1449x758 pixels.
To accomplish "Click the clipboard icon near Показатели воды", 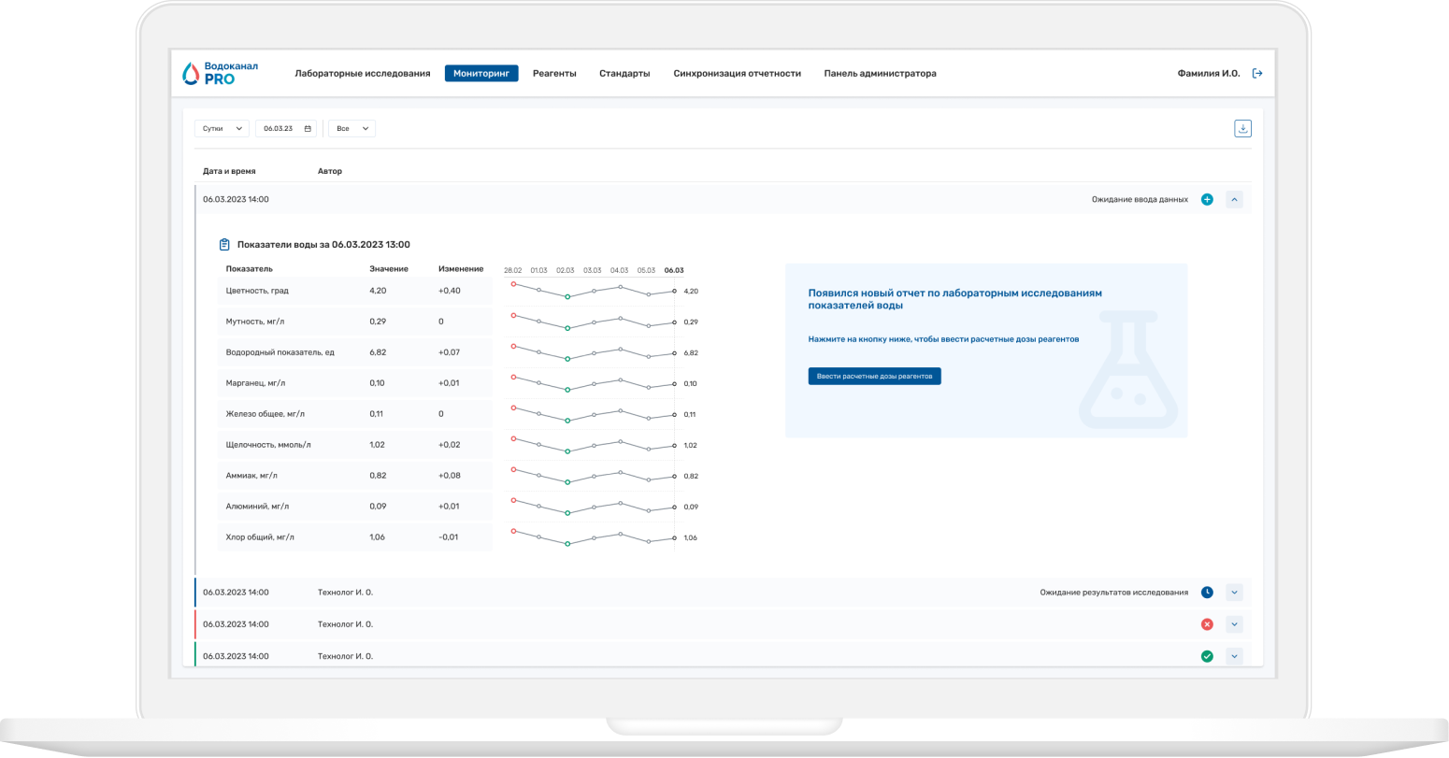I will tap(224, 245).
